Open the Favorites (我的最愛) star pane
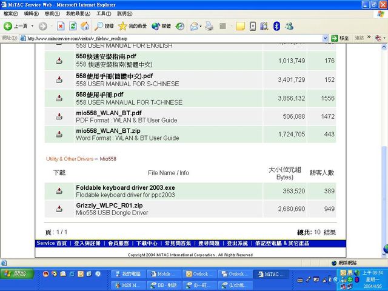The width and height of the screenshot is (388, 291). pyautogui.click(x=132, y=26)
